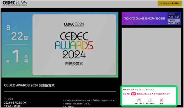
Task: Click the CEDEC AWARDS 2024 発表授賞式 title
Action: tap(29, 85)
